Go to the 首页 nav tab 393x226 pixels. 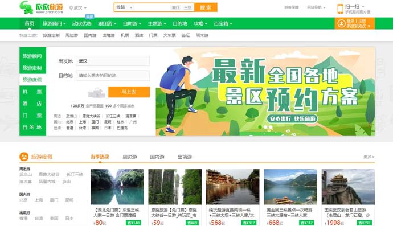click(29, 23)
